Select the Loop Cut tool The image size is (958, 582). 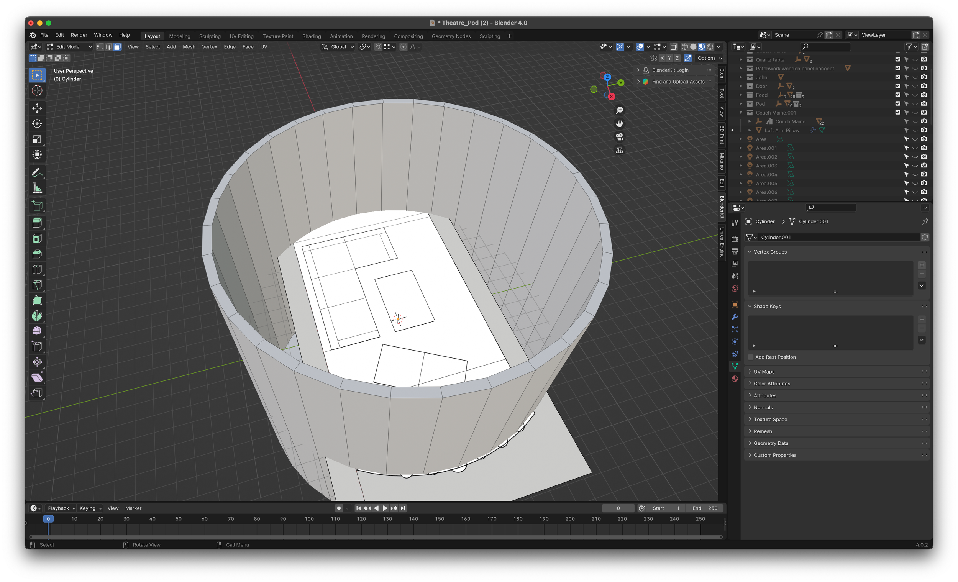point(37,269)
